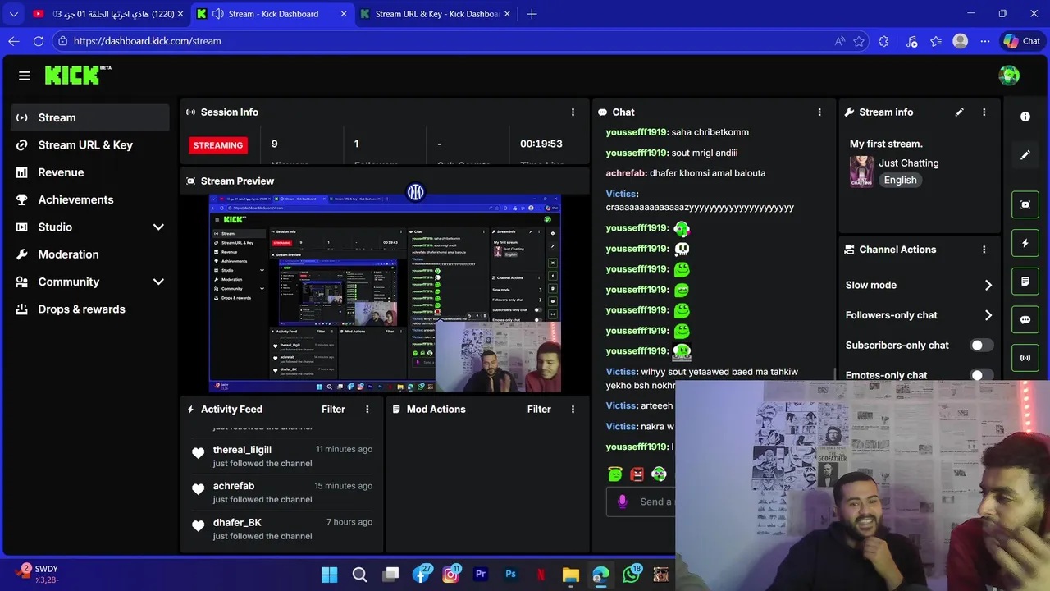Click the purple microphone icon in chat input
1050x591 pixels.
point(623,502)
